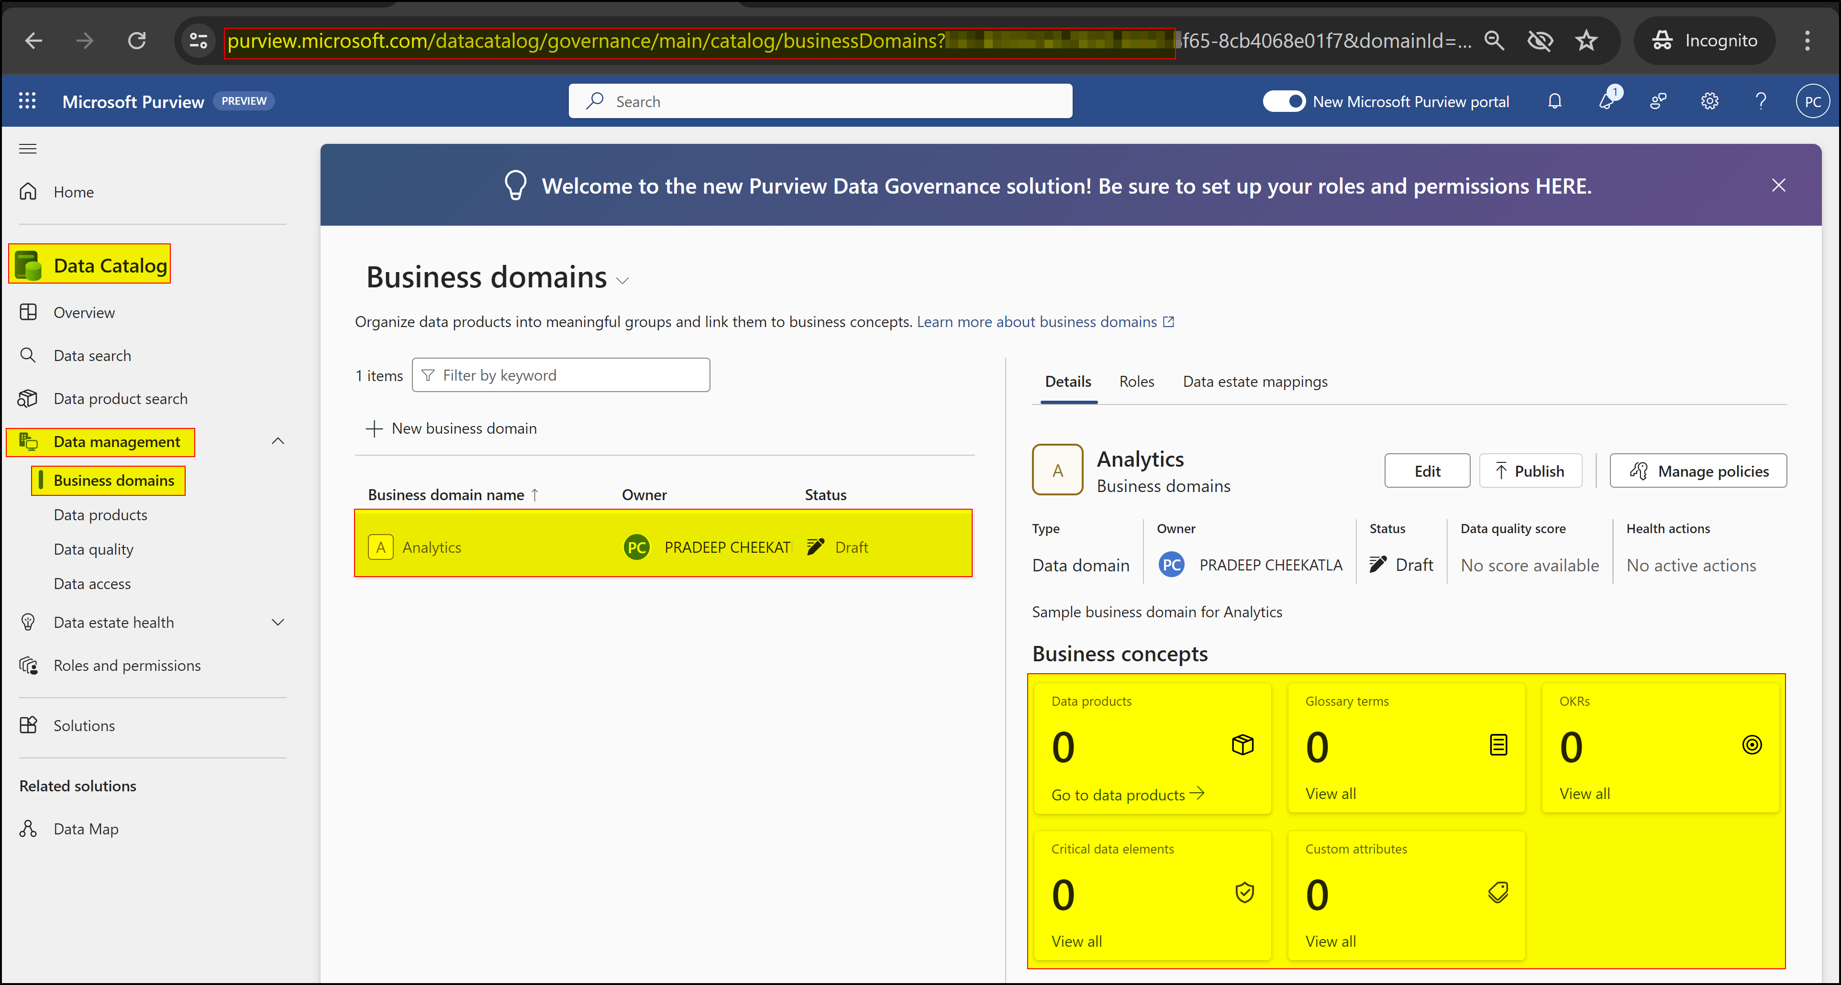The height and width of the screenshot is (985, 1841).
Task: Click the PREVIEW badge beside Microsoft Purview
Action: pos(244,101)
